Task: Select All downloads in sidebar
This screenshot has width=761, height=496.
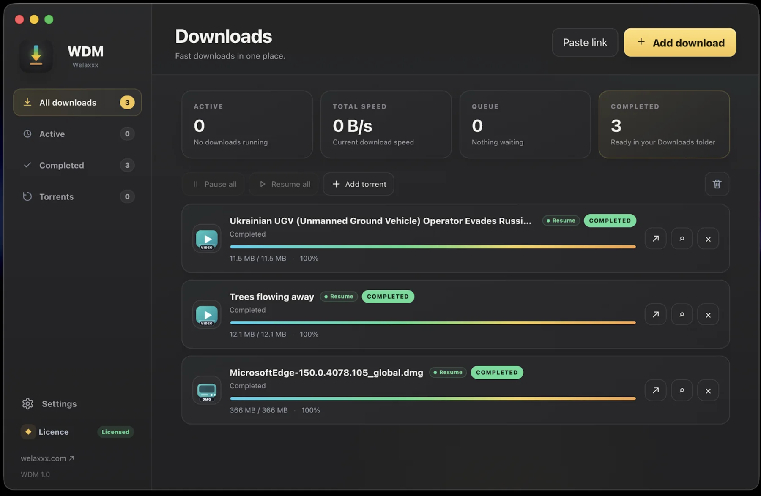Action: tap(77, 102)
